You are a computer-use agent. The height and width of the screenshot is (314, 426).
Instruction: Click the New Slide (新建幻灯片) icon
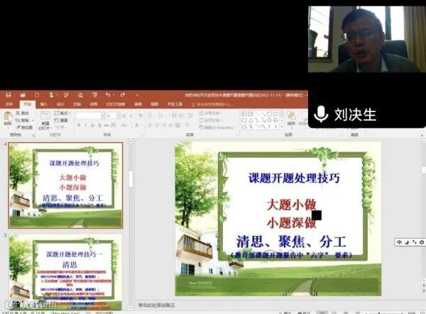45,116
